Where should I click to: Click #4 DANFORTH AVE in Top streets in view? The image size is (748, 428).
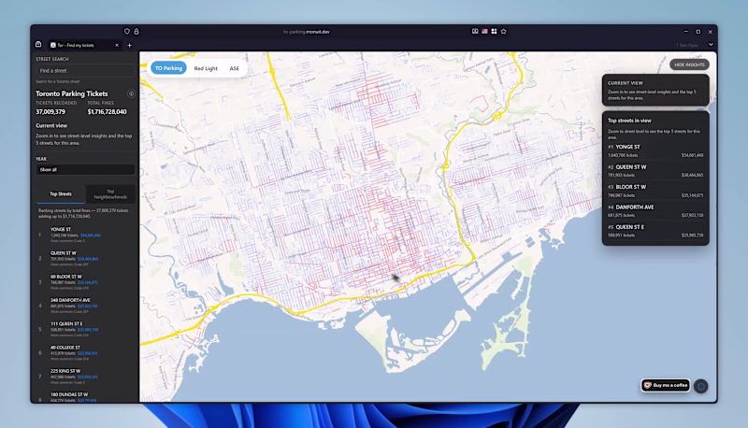655,210
